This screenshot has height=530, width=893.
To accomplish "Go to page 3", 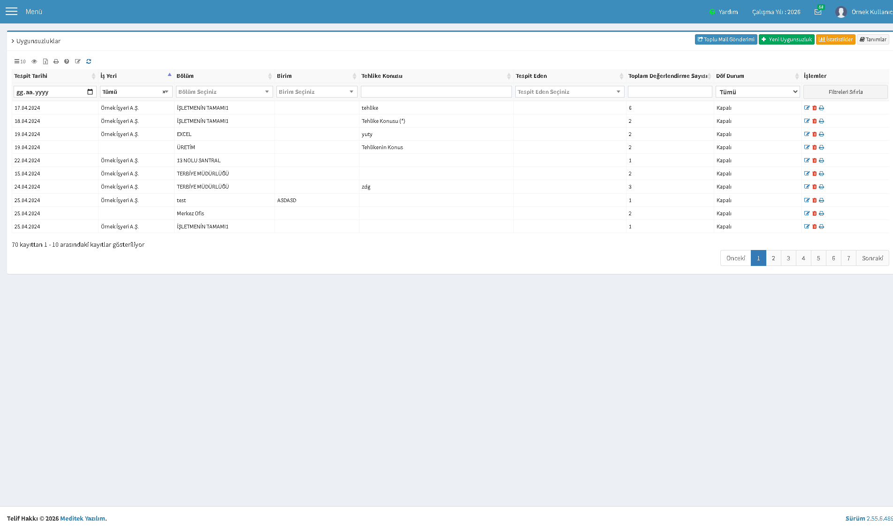I will (788, 258).
